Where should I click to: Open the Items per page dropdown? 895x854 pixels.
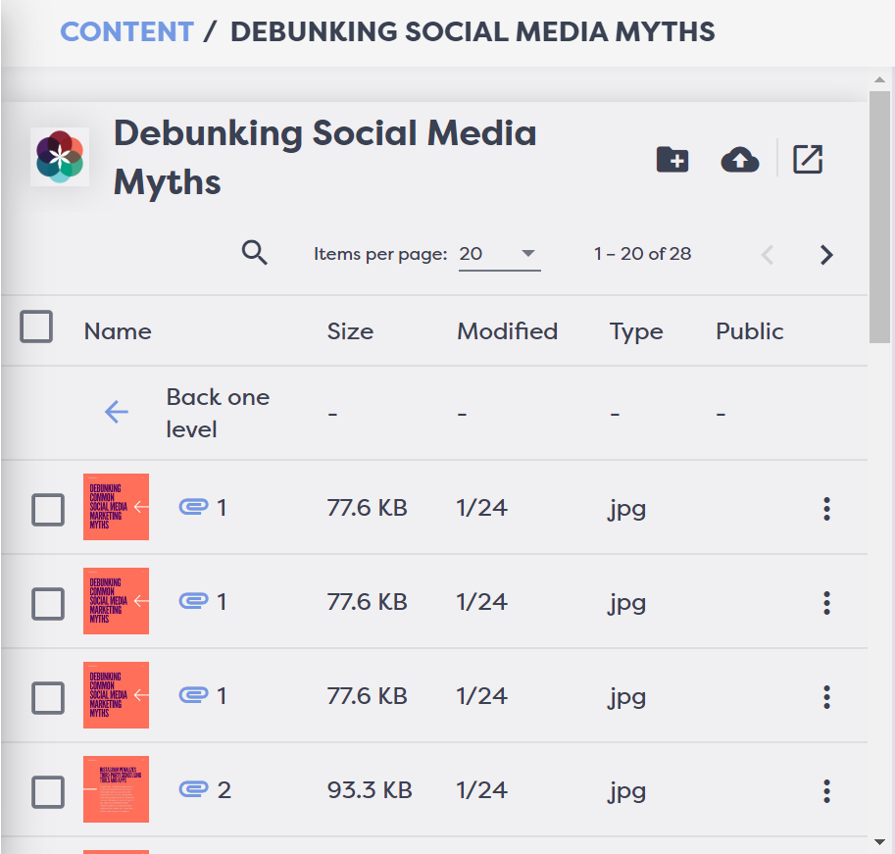tap(499, 255)
